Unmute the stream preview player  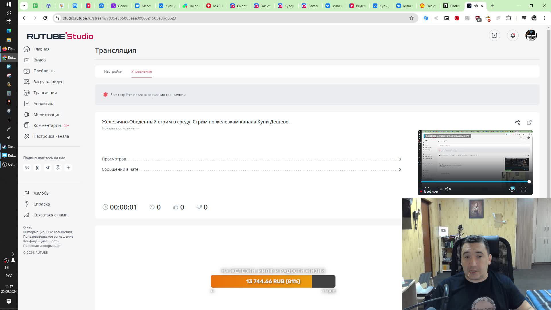(448, 189)
